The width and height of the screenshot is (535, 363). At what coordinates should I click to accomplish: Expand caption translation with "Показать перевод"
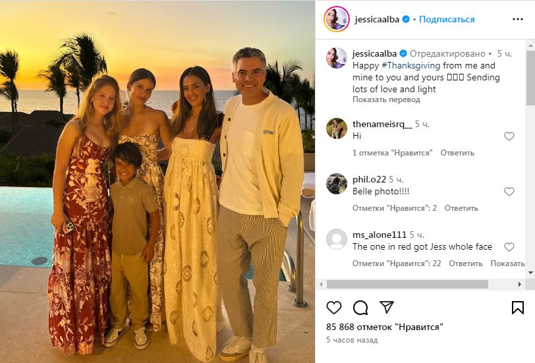tap(386, 99)
